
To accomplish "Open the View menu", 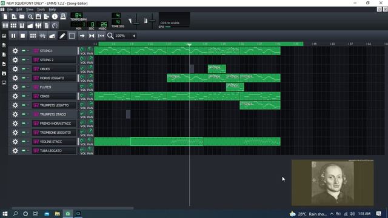I will 30,10.
